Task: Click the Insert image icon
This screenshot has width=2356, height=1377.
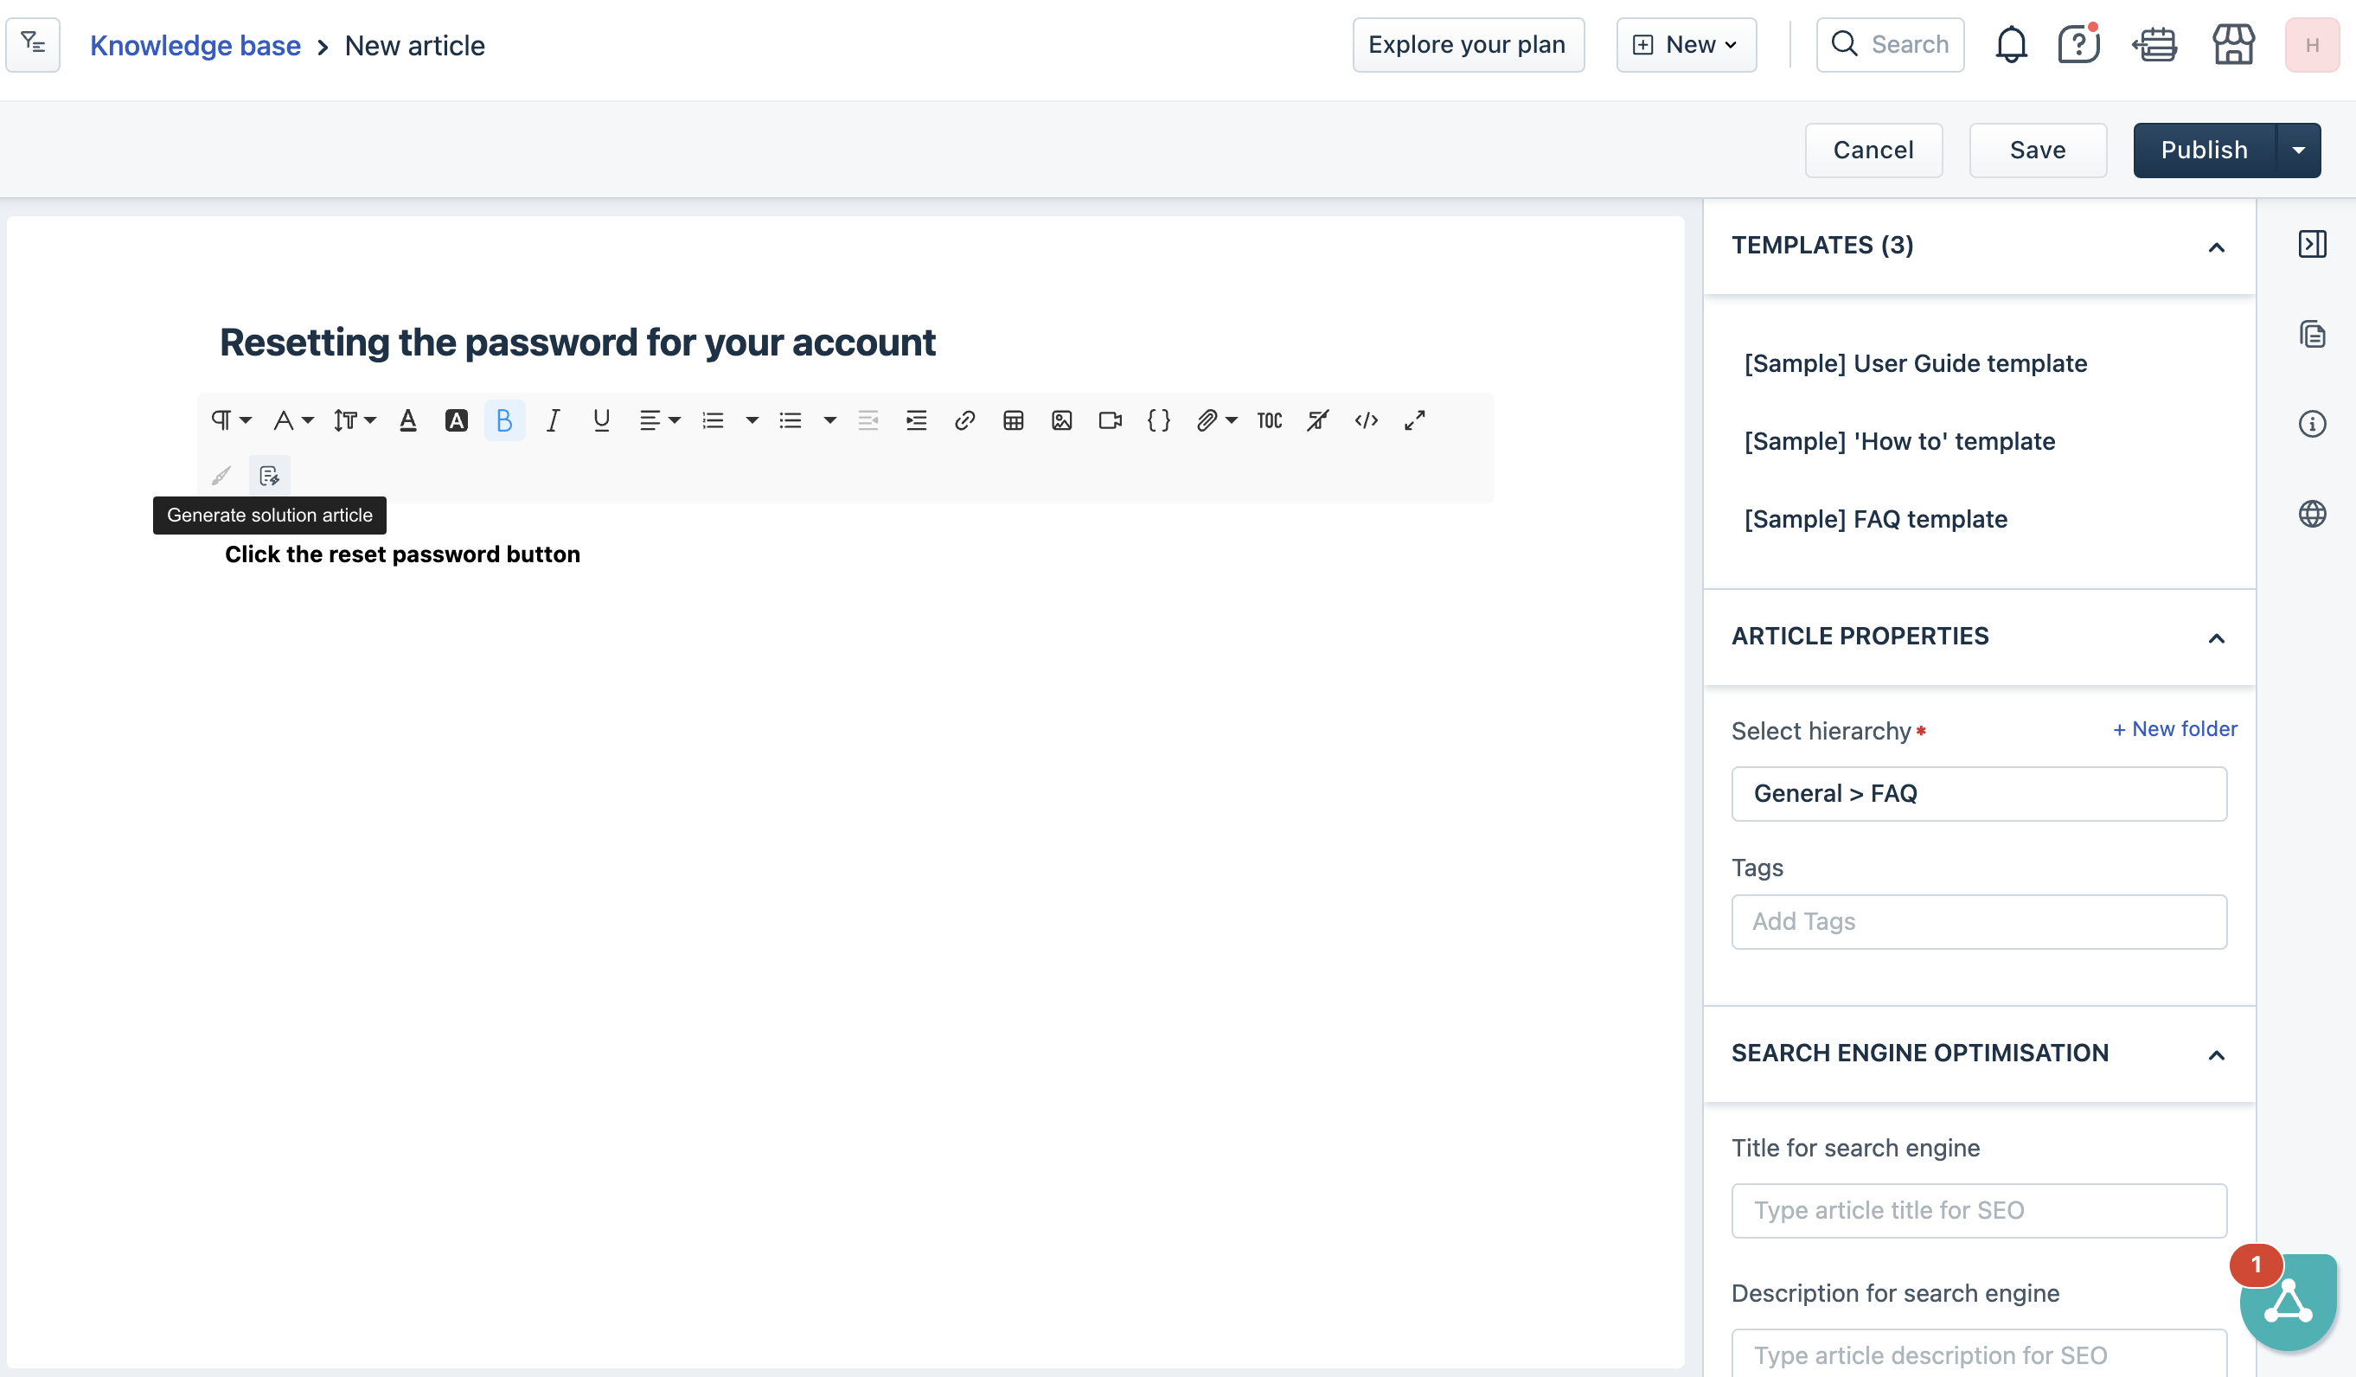Action: pyautogui.click(x=1061, y=420)
